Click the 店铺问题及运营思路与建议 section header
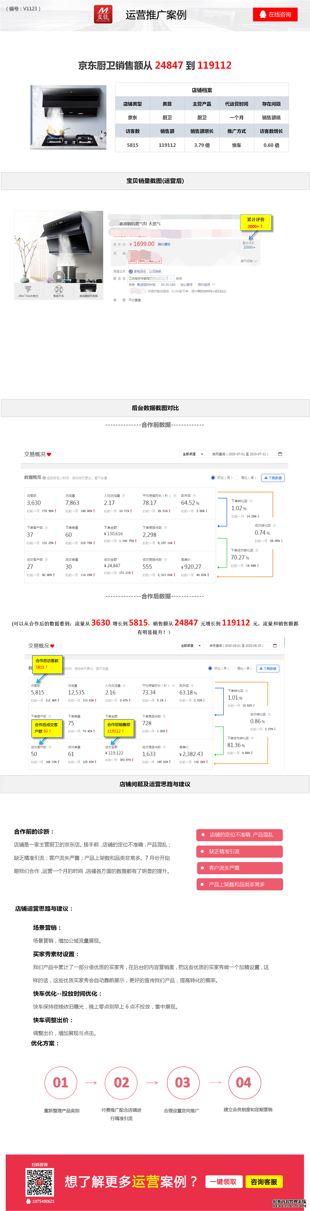The width and height of the screenshot is (310, 1211). (x=155, y=784)
